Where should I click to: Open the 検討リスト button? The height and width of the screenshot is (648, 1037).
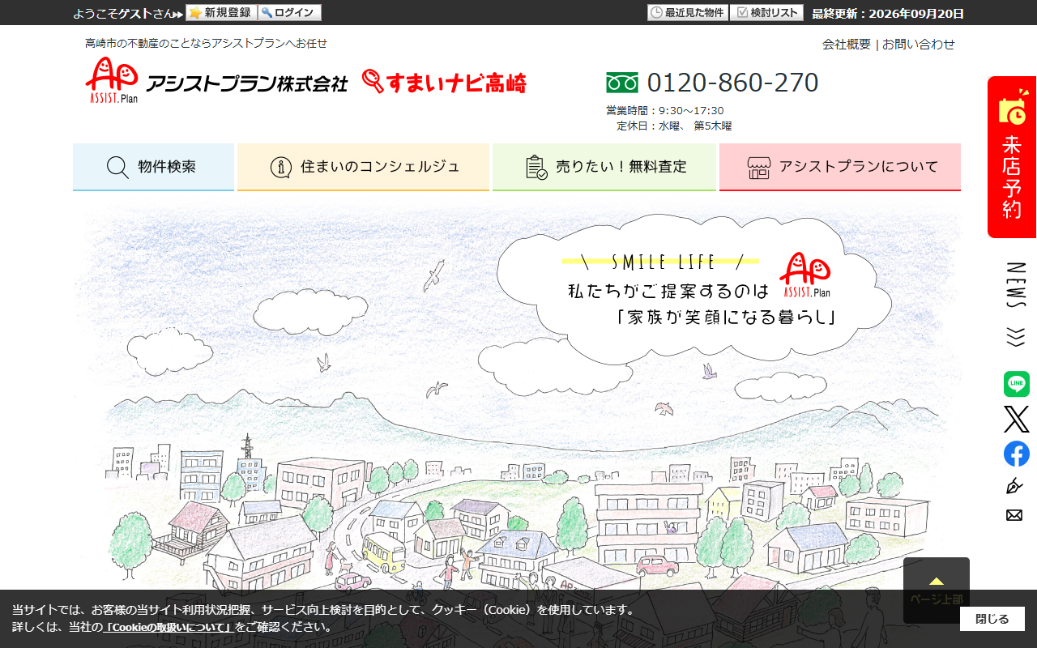[x=766, y=13]
